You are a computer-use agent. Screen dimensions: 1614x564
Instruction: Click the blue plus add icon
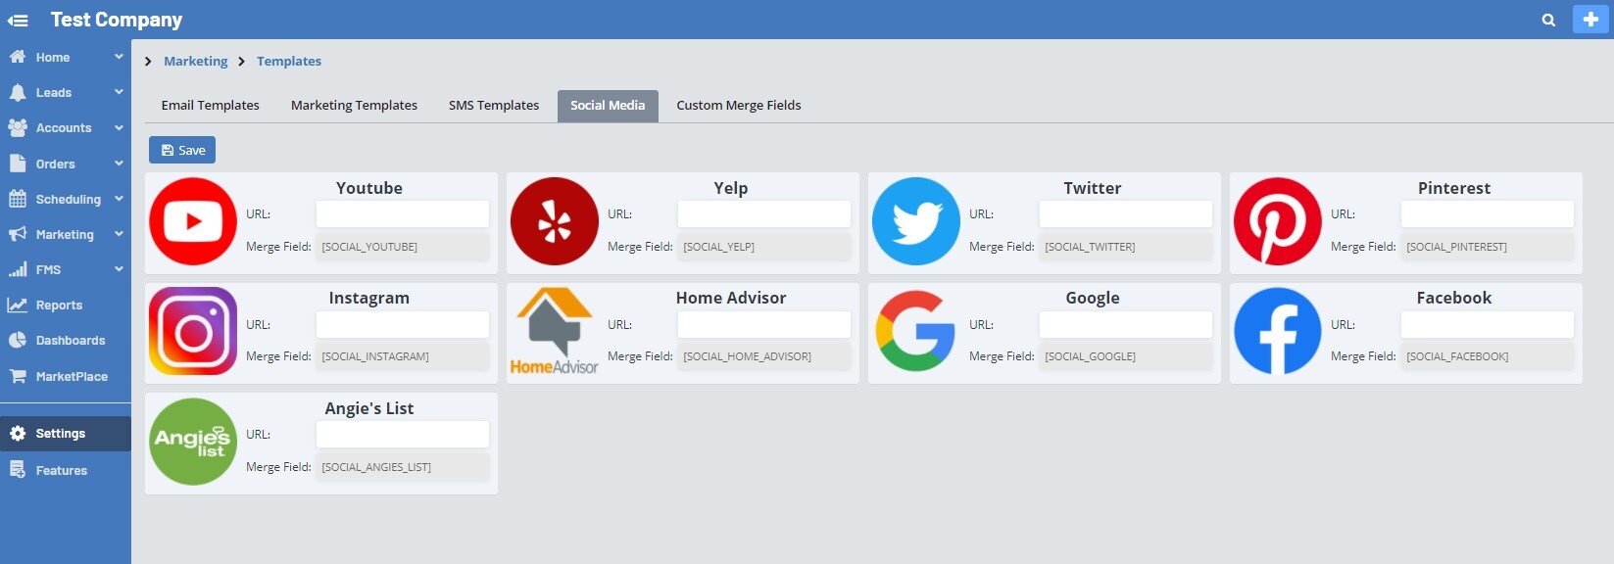[x=1590, y=20]
